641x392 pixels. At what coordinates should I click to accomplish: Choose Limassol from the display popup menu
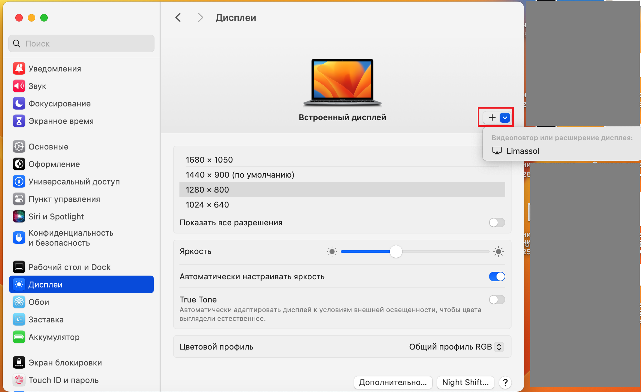click(x=523, y=151)
